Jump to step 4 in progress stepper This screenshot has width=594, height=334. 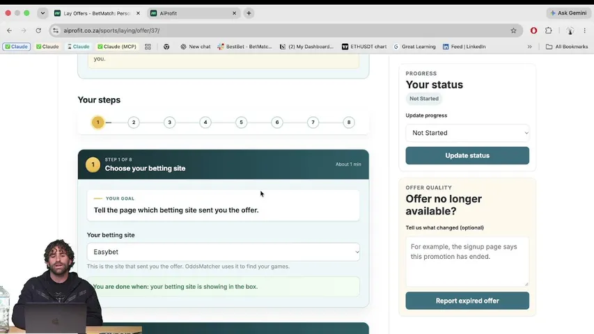click(x=205, y=122)
